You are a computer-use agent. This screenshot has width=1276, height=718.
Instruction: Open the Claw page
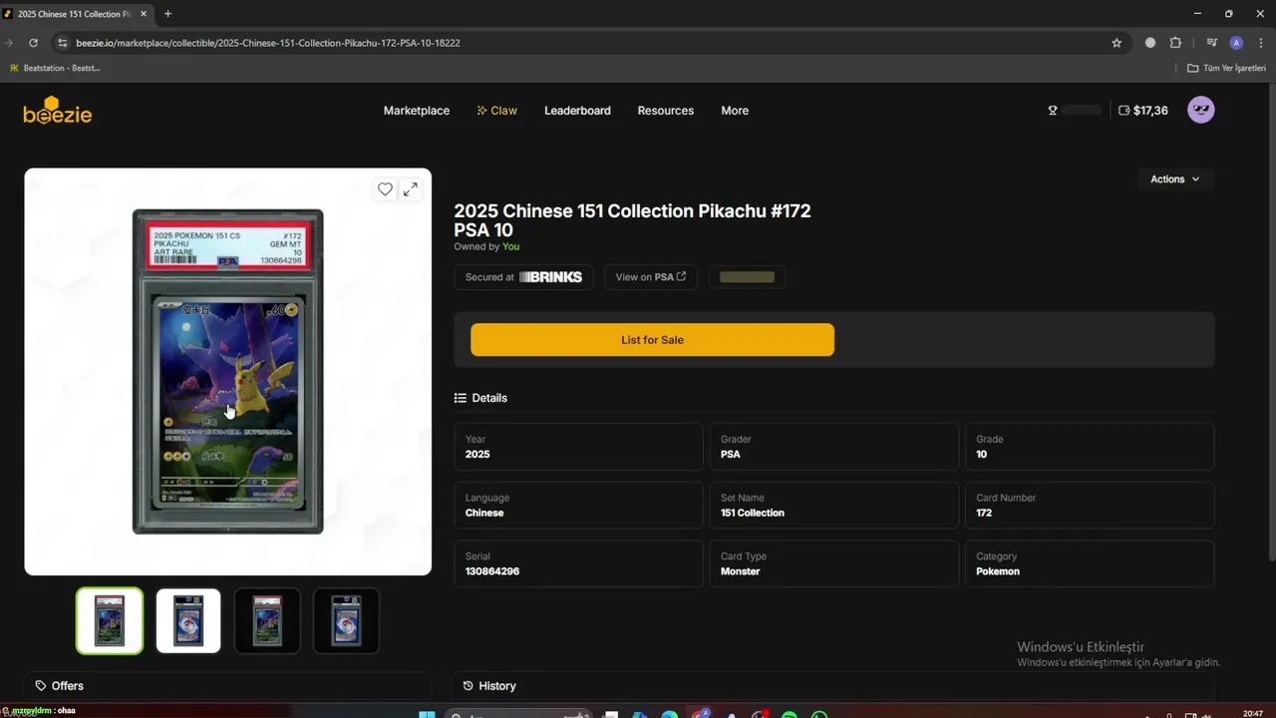[x=496, y=111]
